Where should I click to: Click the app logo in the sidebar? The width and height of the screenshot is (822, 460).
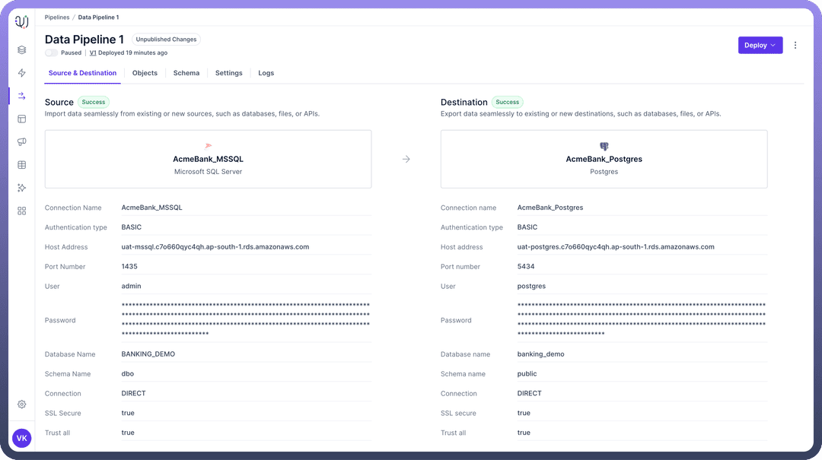click(22, 21)
